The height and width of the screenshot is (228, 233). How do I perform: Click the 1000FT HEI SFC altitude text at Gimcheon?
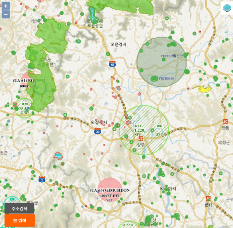(x=110, y=198)
